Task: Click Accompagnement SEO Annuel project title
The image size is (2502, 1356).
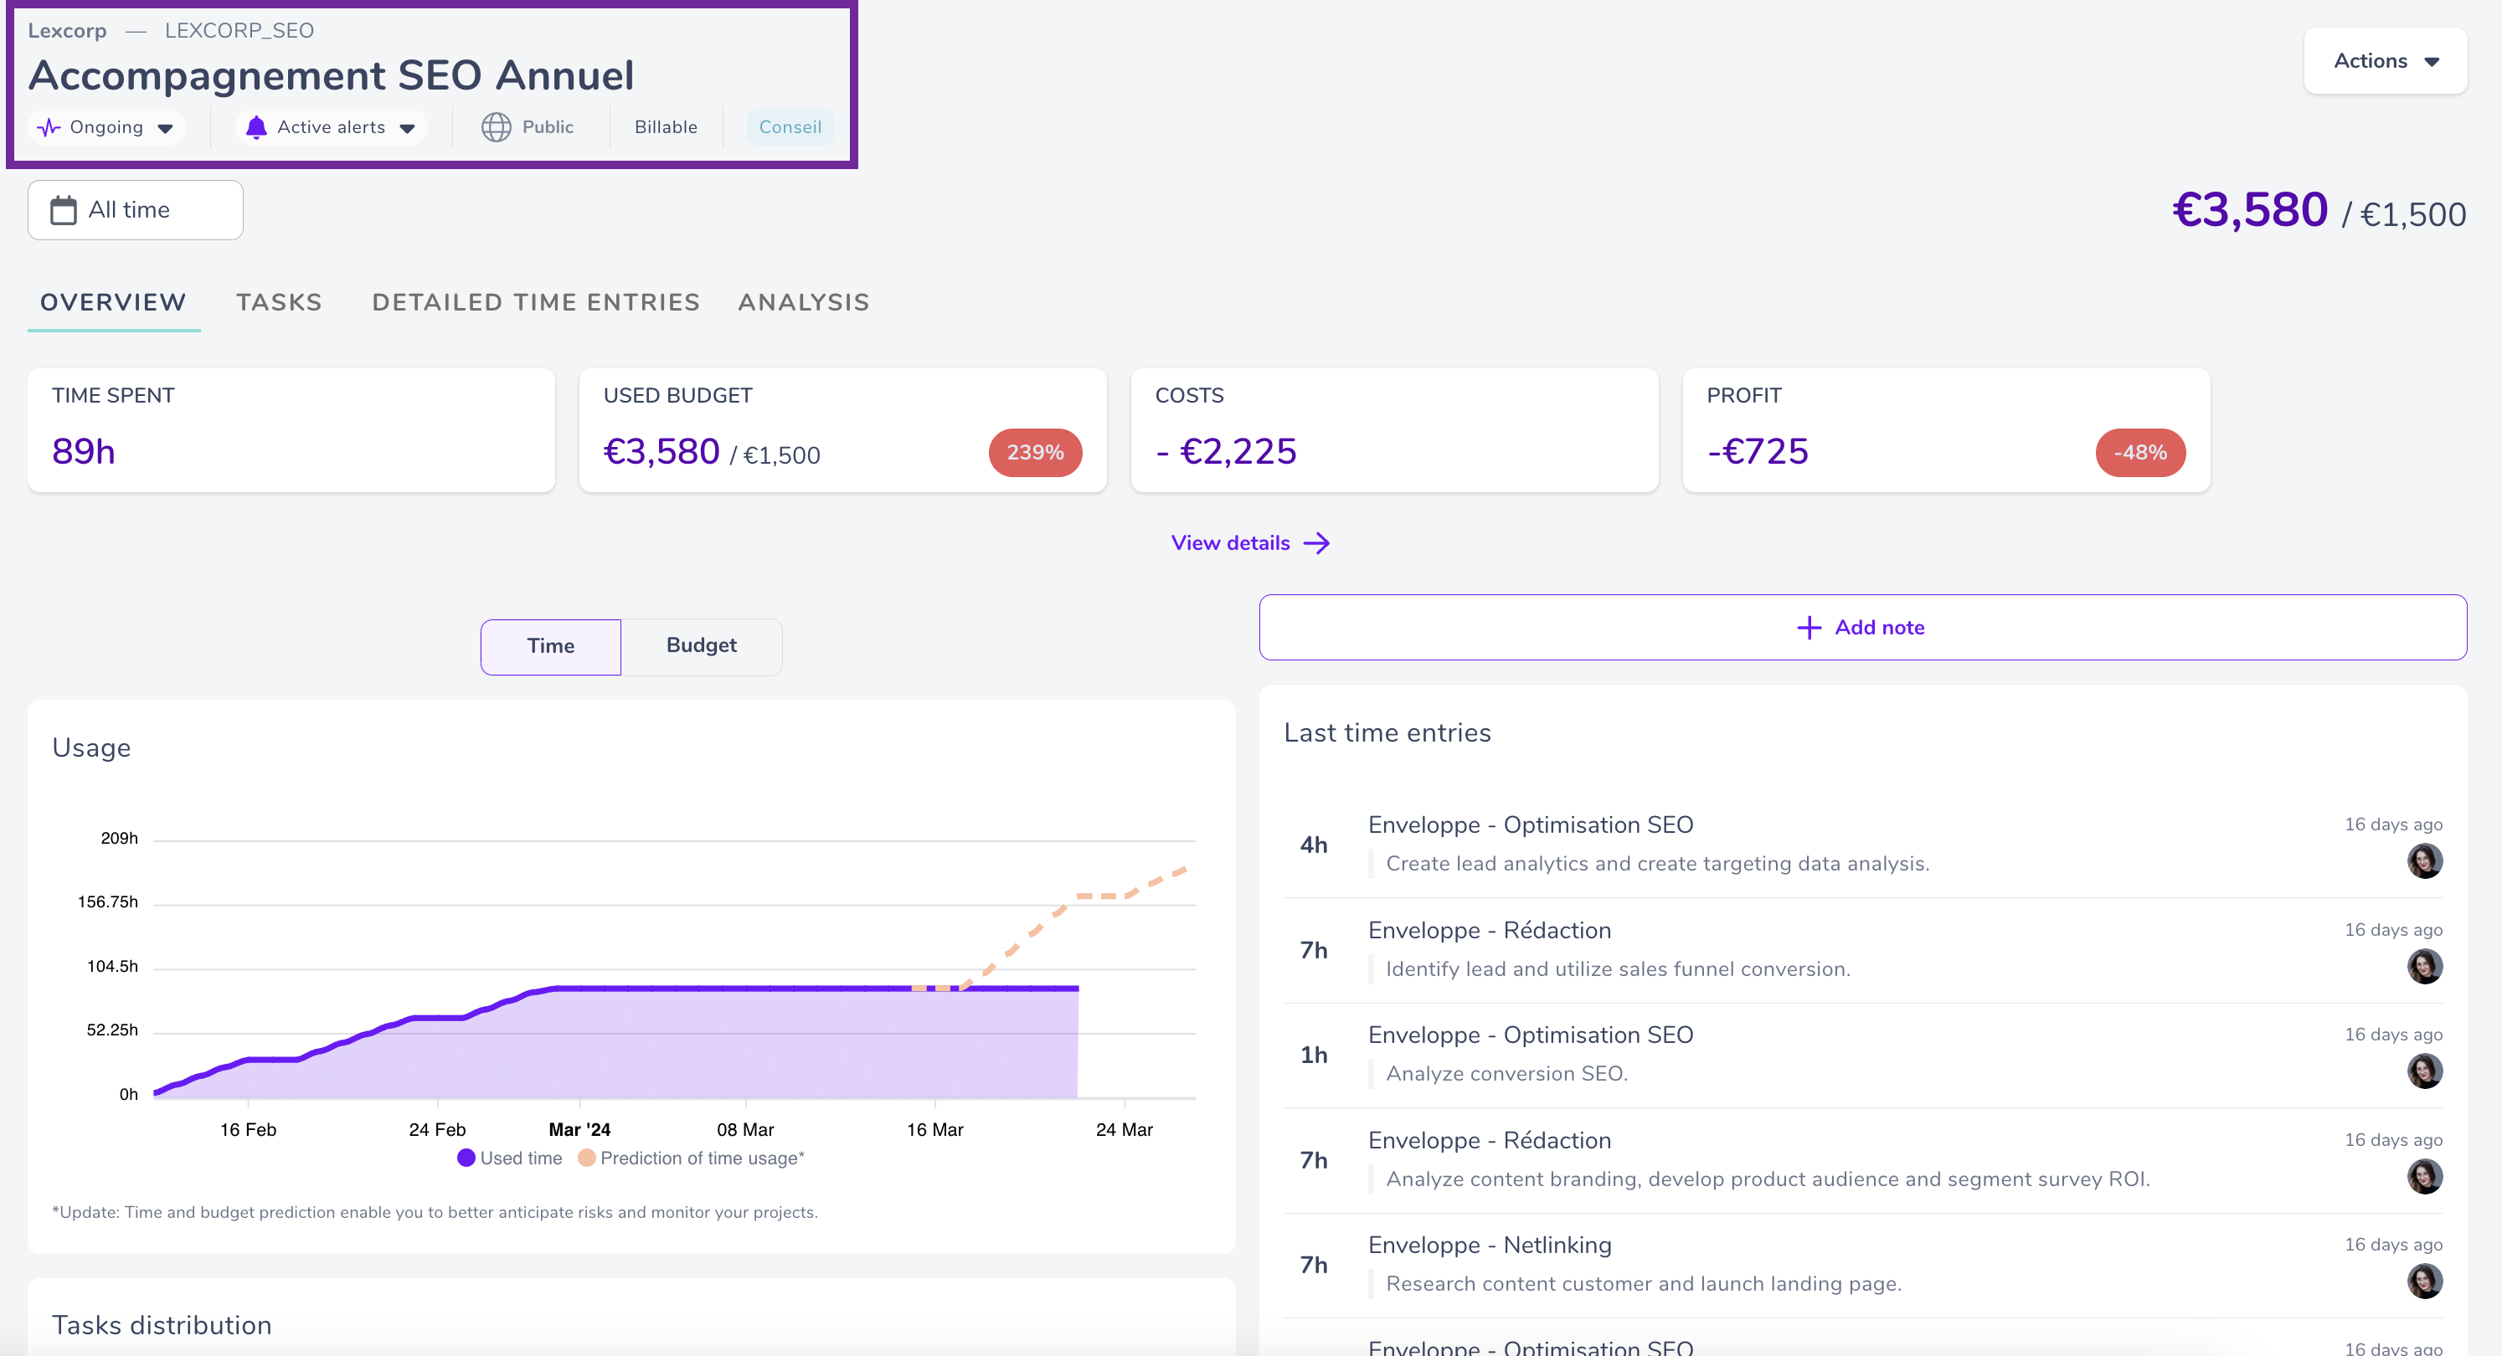Action: click(x=332, y=75)
